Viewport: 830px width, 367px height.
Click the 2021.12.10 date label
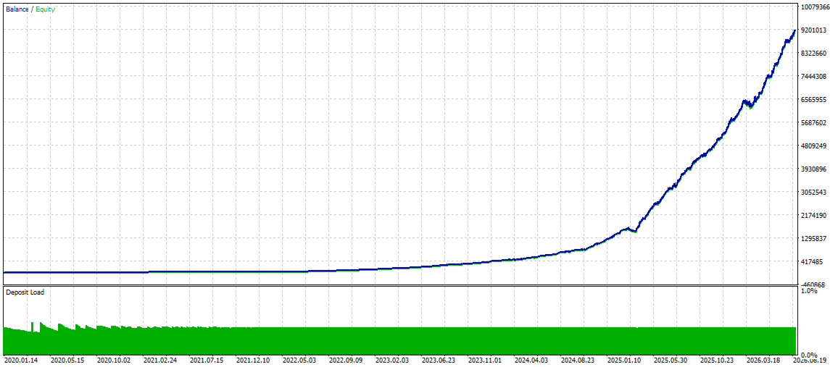click(x=253, y=360)
